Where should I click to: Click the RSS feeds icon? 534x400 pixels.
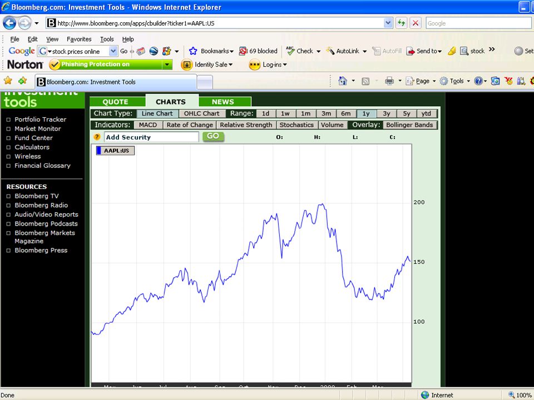[365, 81]
